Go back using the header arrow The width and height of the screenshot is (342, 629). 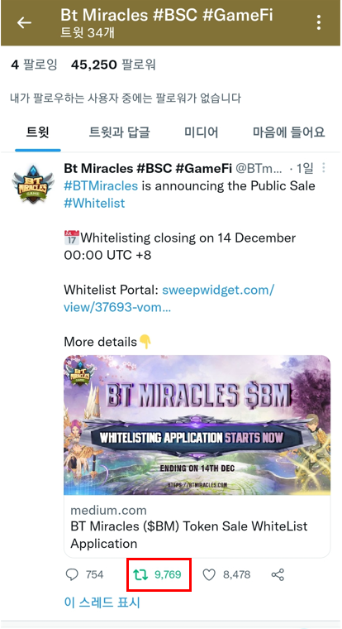coord(24,23)
